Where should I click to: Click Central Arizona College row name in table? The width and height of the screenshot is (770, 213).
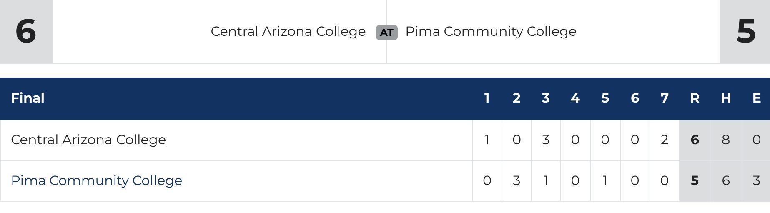(88, 140)
